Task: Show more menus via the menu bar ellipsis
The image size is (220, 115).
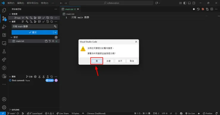Action: (x=53, y=3)
